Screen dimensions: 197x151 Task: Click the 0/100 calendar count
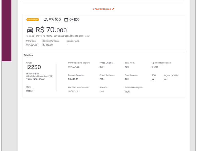(74, 20)
